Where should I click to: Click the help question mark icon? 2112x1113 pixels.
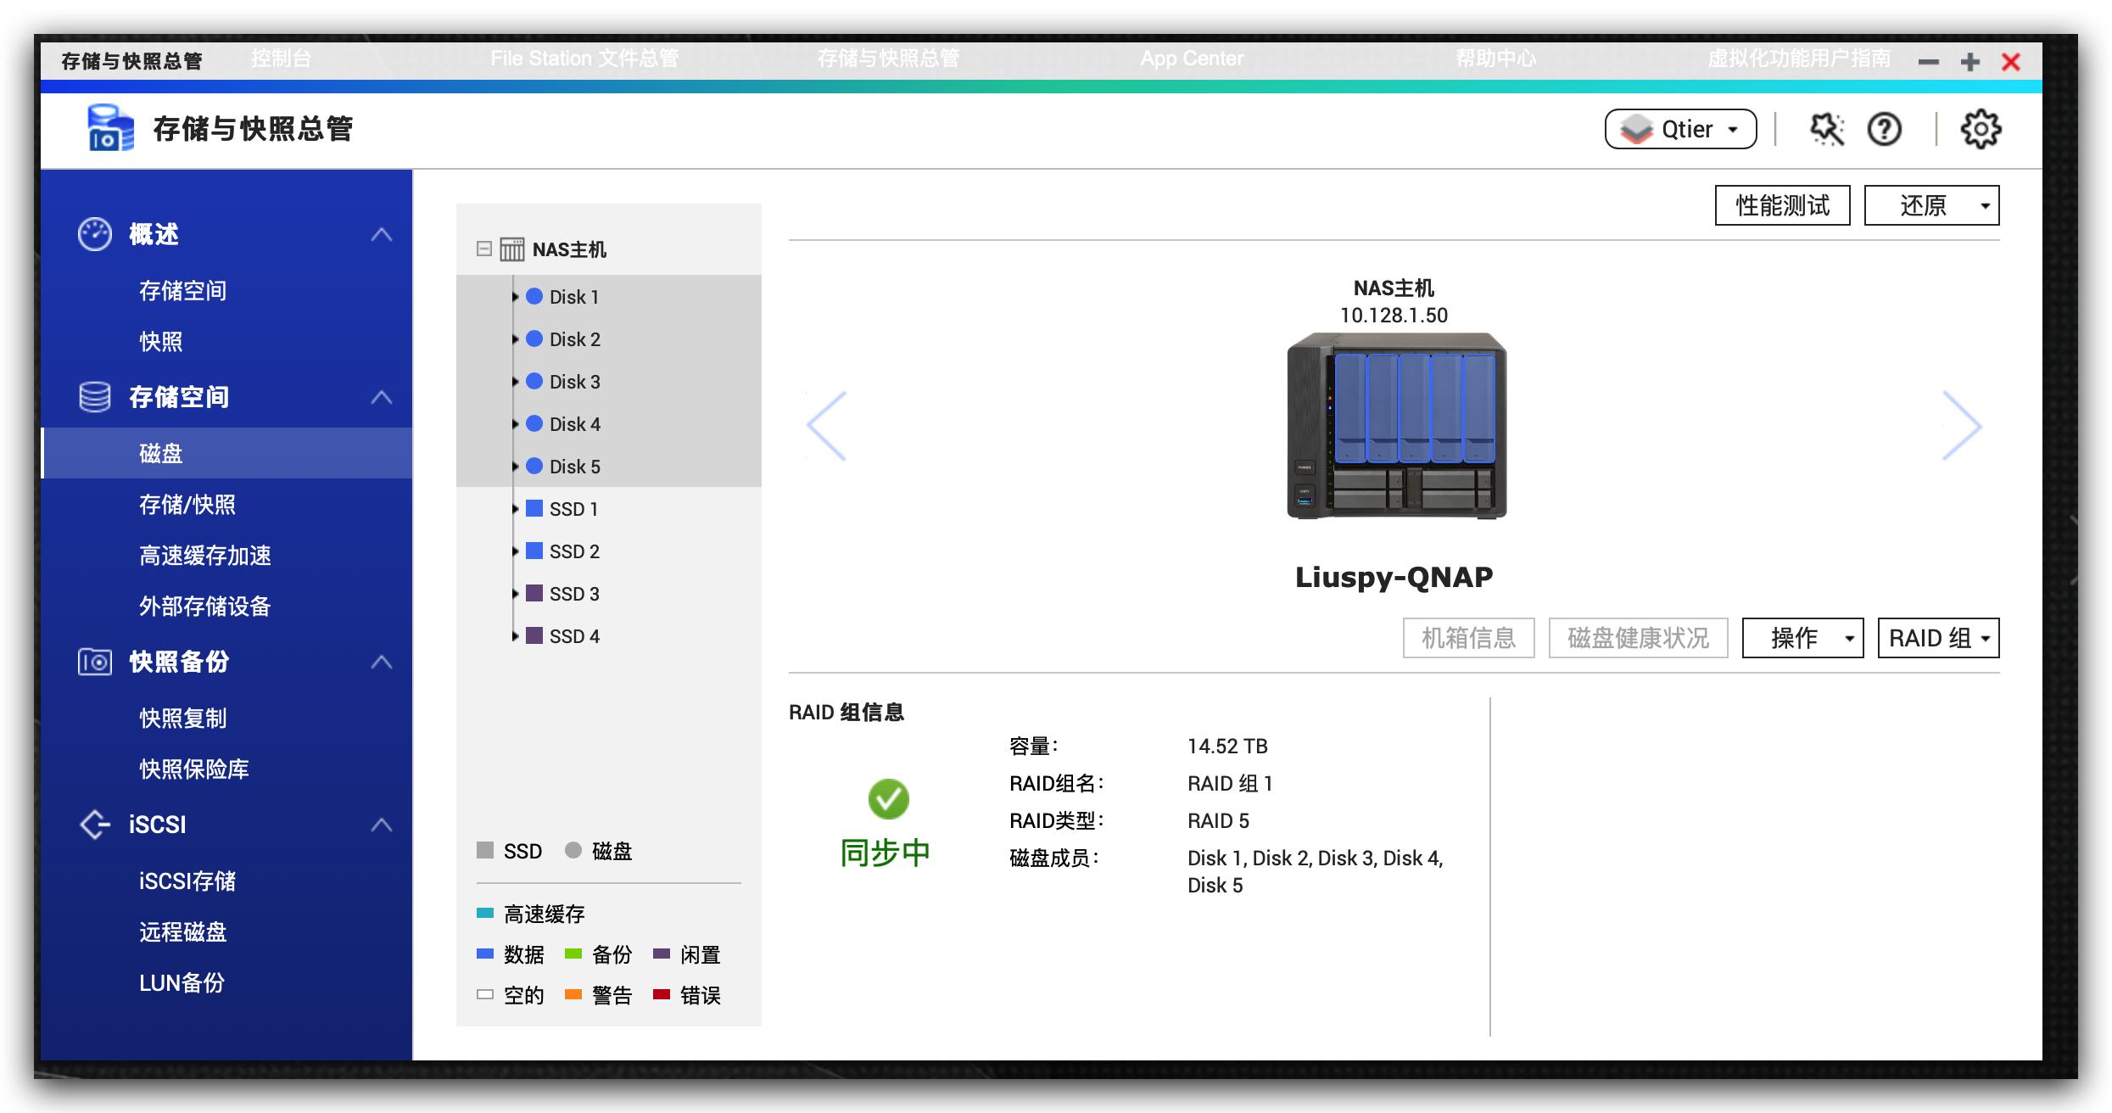point(1885,130)
